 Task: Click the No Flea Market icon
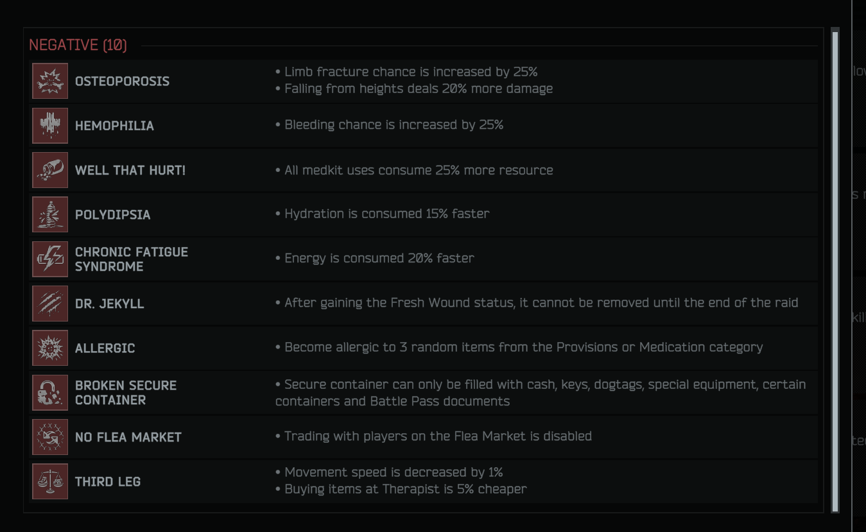tap(50, 437)
